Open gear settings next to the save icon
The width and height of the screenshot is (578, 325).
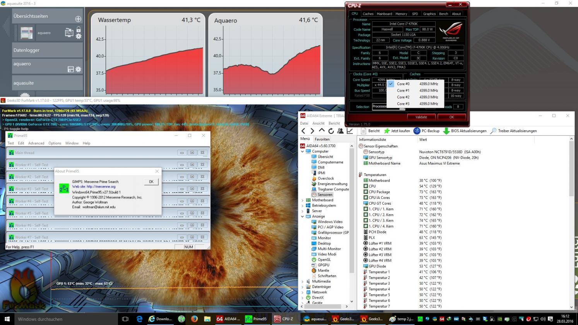click(x=79, y=69)
